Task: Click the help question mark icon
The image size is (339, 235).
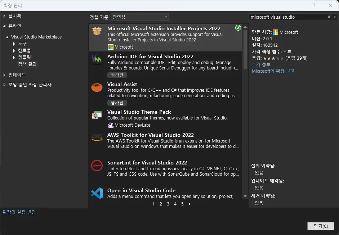Action: 314,5
